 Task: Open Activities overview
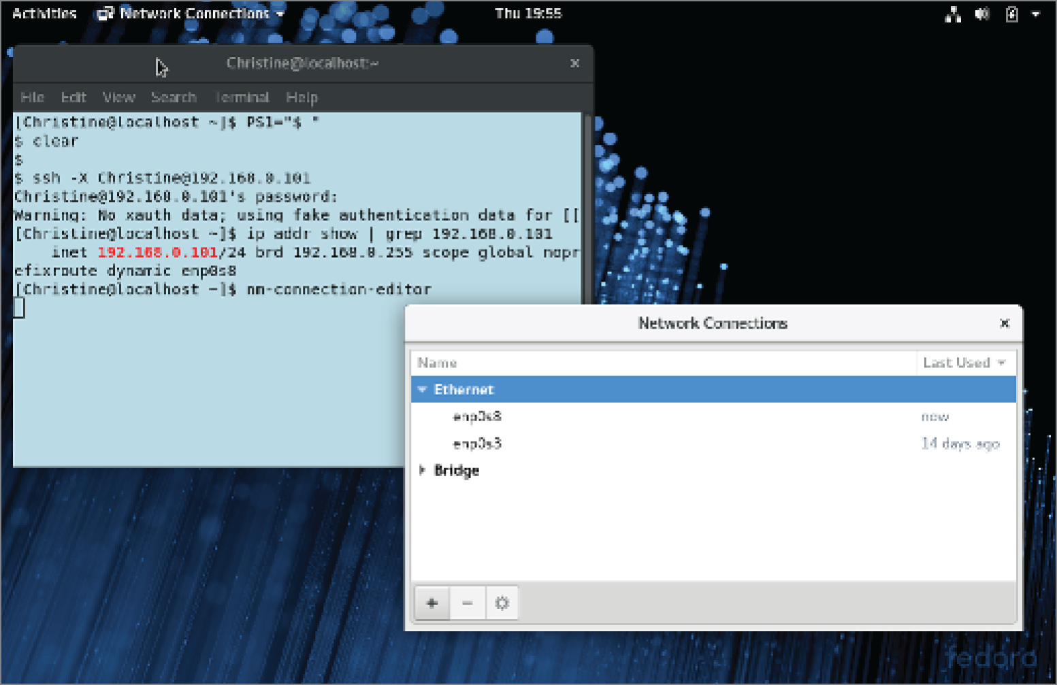44,14
